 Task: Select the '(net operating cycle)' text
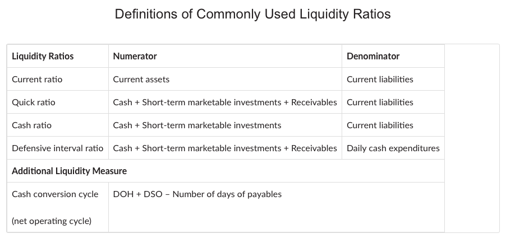[x=52, y=221]
